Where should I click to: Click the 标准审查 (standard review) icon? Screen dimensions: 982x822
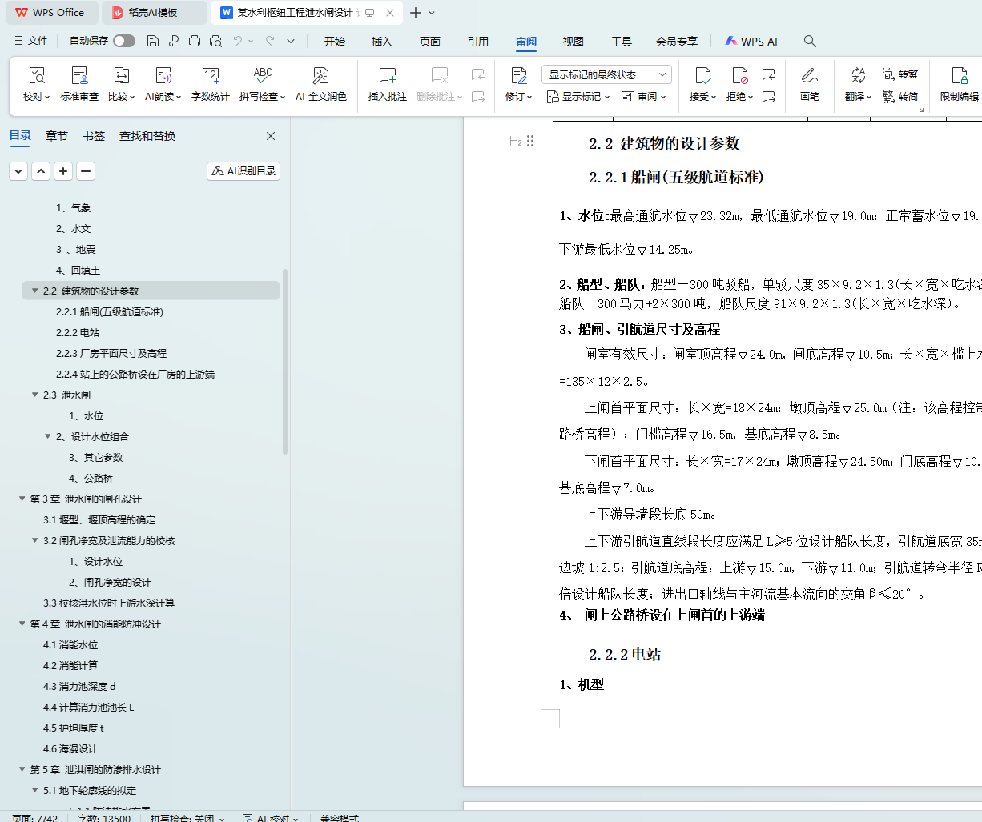[x=79, y=77]
